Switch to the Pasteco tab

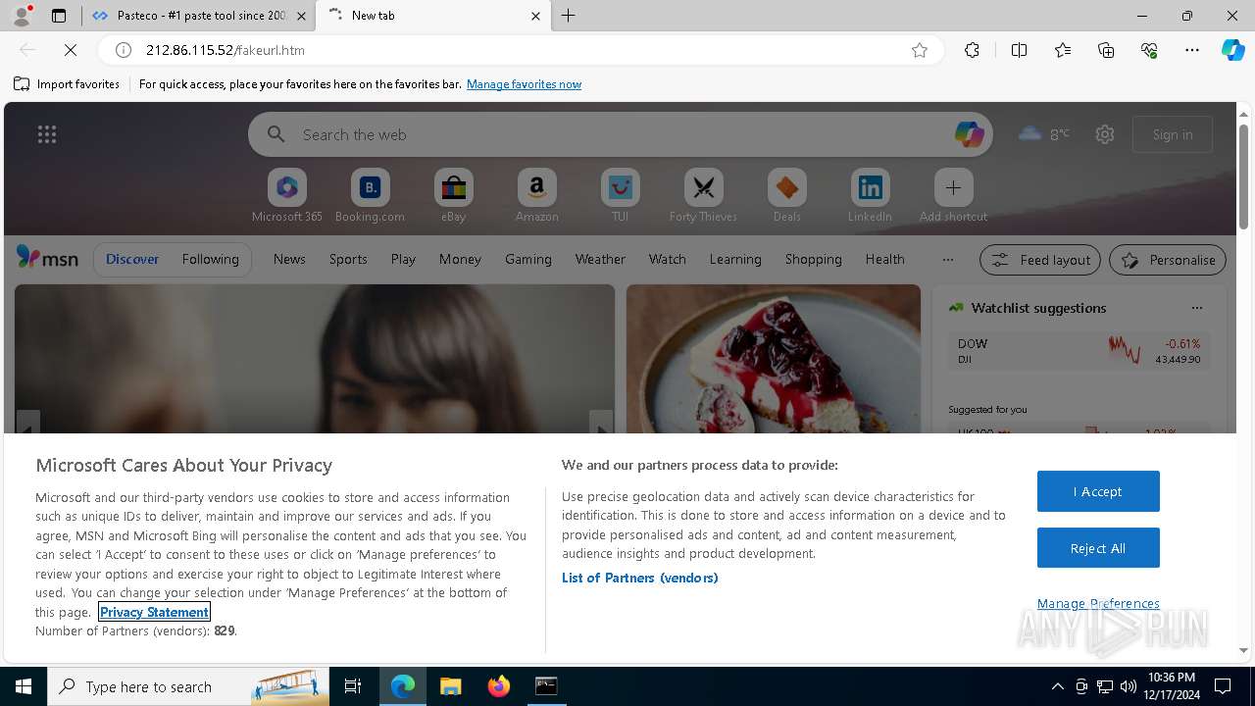(x=199, y=16)
